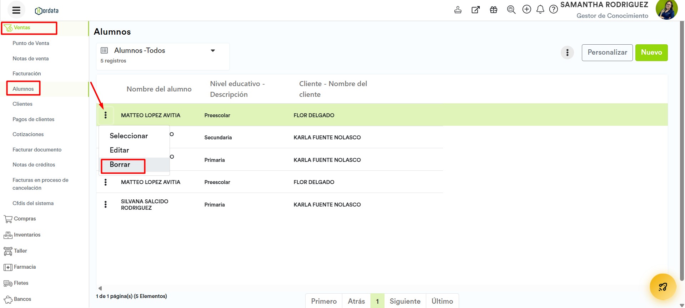Click the gift icon in the header

coord(493,10)
